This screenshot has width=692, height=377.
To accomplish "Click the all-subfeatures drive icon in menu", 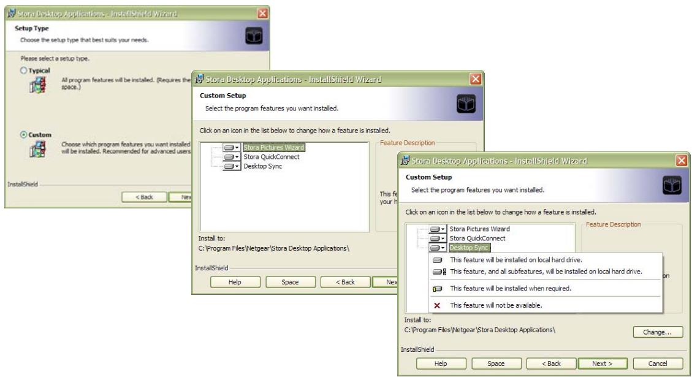I will click(439, 272).
